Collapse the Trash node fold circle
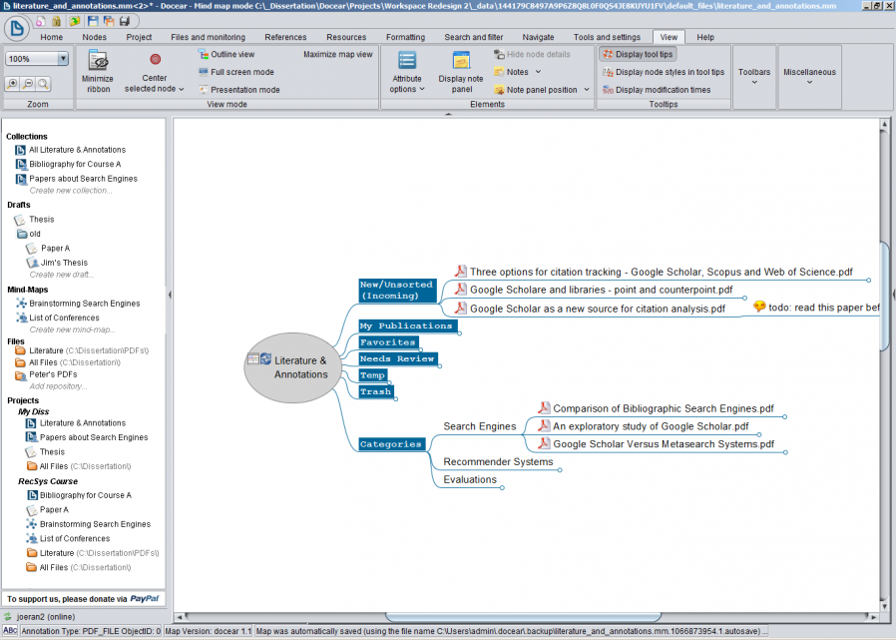This screenshot has width=896, height=640. [x=396, y=399]
